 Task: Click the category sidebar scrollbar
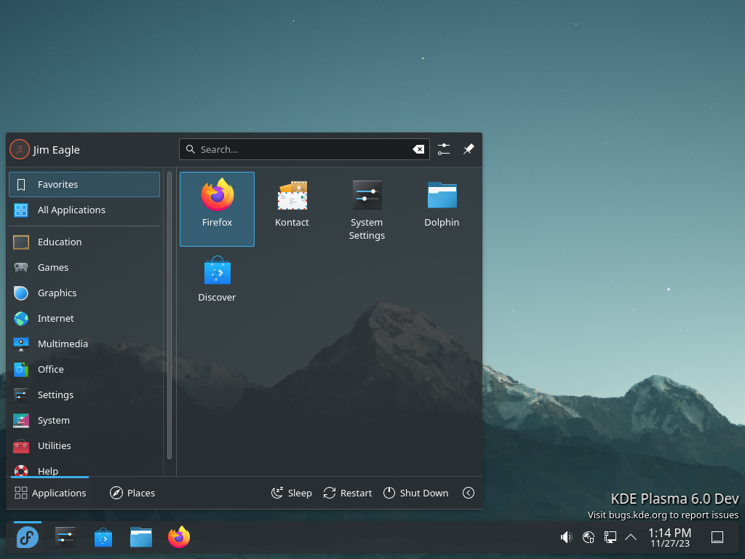170,316
